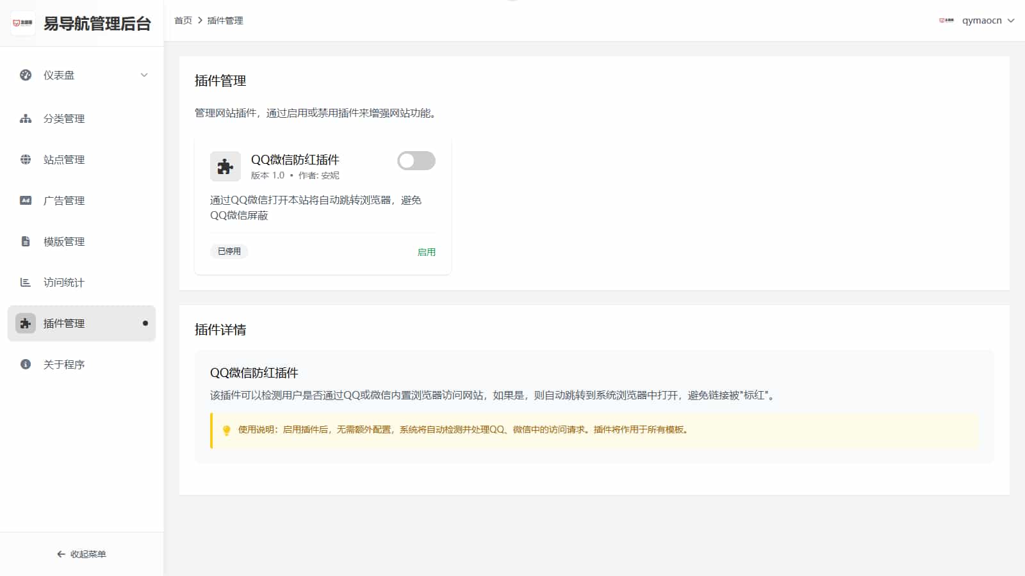The height and width of the screenshot is (576, 1025).
Task: Click the 易导航 logo icon in sidebar header
Action: [x=23, y=23]
